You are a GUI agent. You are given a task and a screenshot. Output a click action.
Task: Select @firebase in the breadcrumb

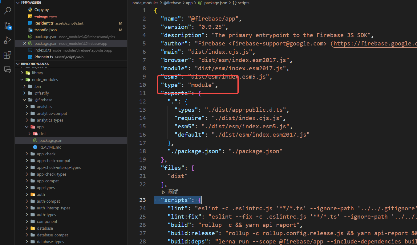[x=172, y=3]
